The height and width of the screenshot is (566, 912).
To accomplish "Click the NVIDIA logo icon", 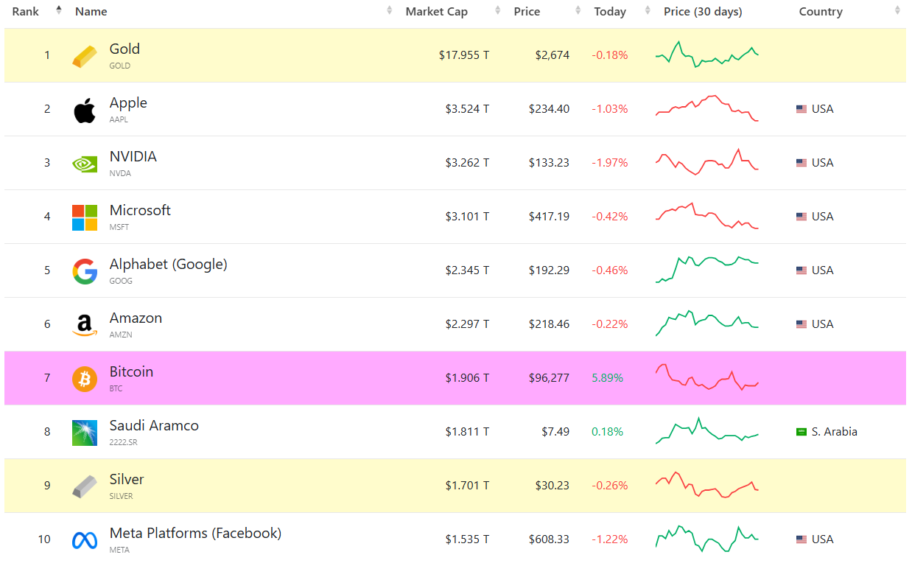I will pyautogui.click(x=84, y=164).
